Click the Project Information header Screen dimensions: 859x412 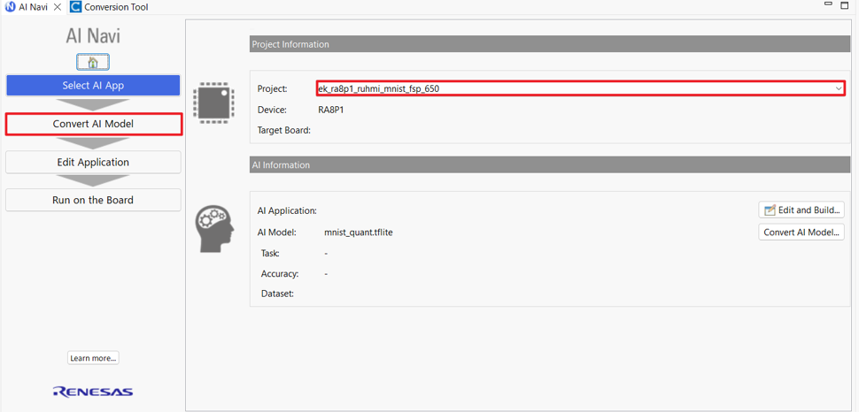pos(550,44)
